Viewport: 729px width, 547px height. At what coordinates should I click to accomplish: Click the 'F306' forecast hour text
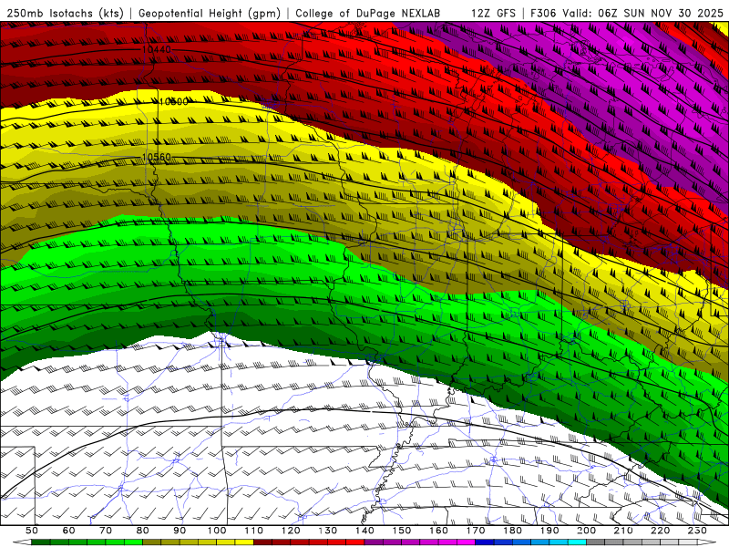[543, 13]
